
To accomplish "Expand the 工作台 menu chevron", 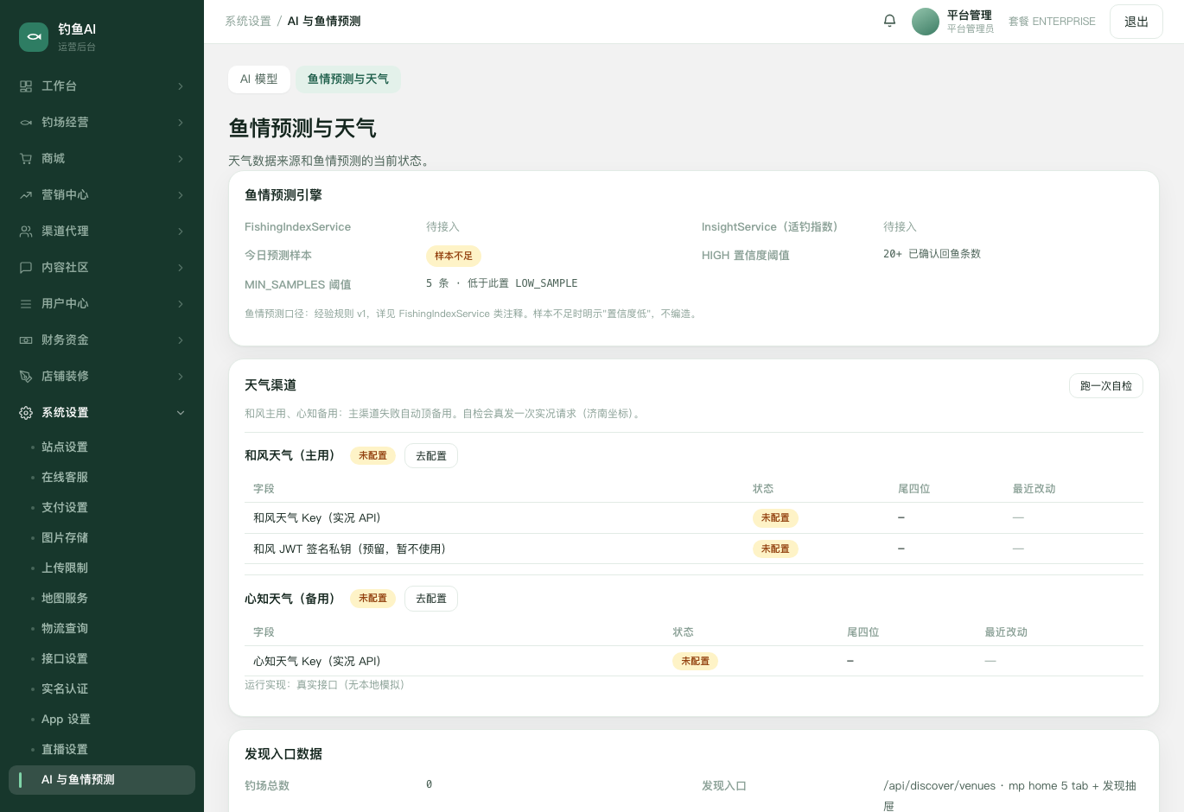I will [181, 86].
